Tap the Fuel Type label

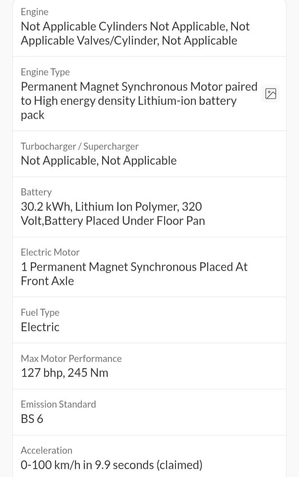(40, 313)
